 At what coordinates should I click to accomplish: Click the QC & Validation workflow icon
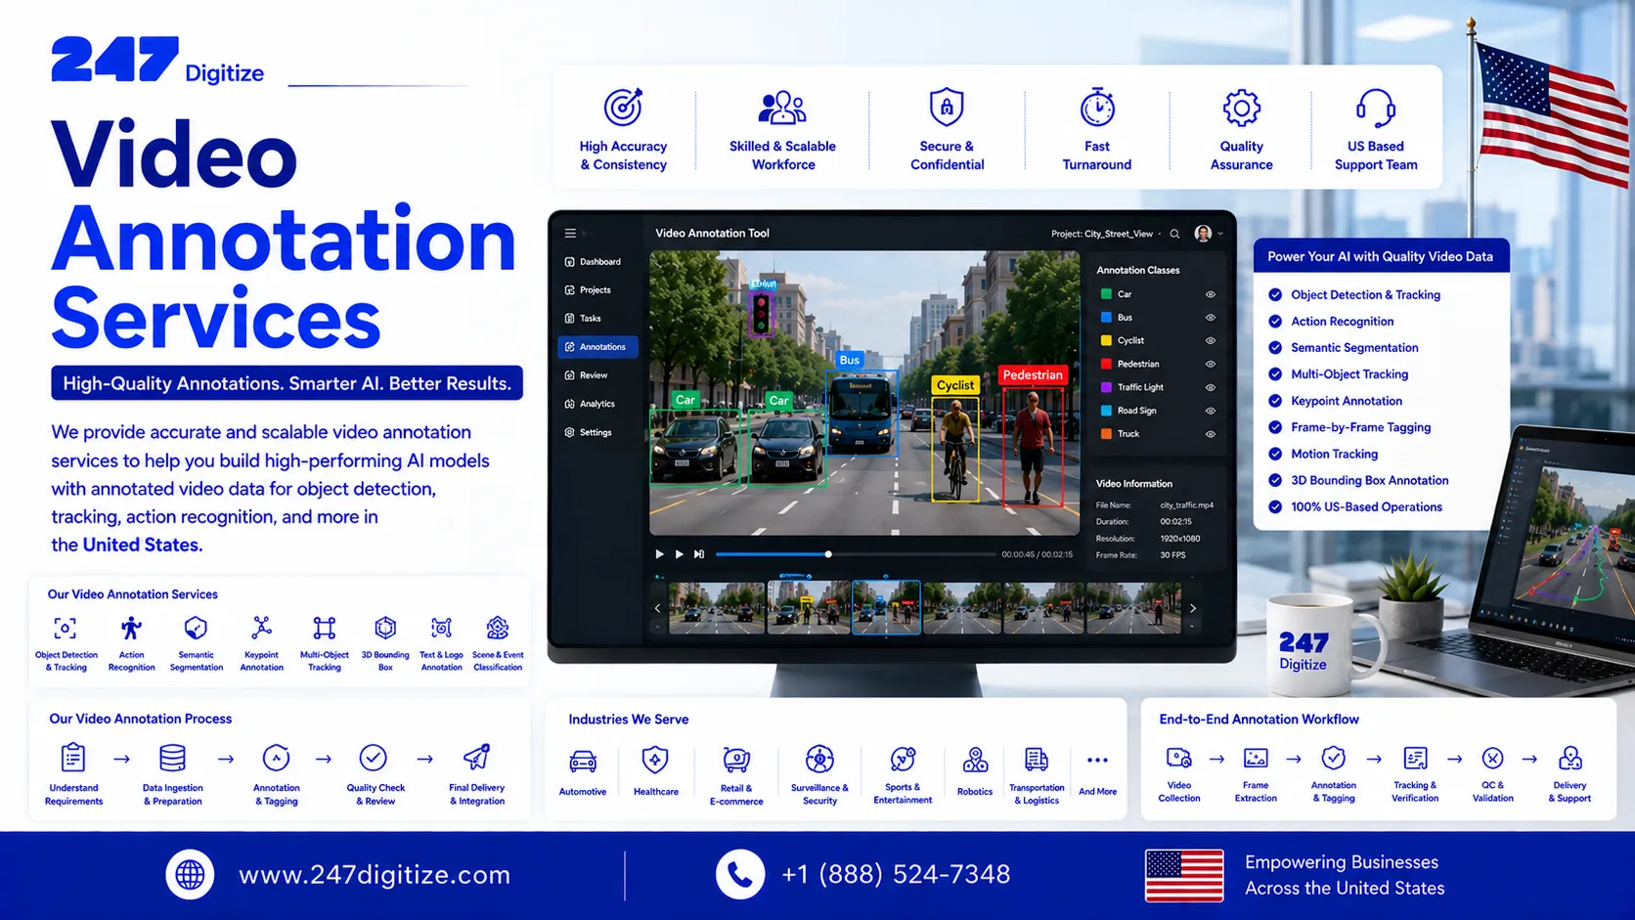[1492, 758]
